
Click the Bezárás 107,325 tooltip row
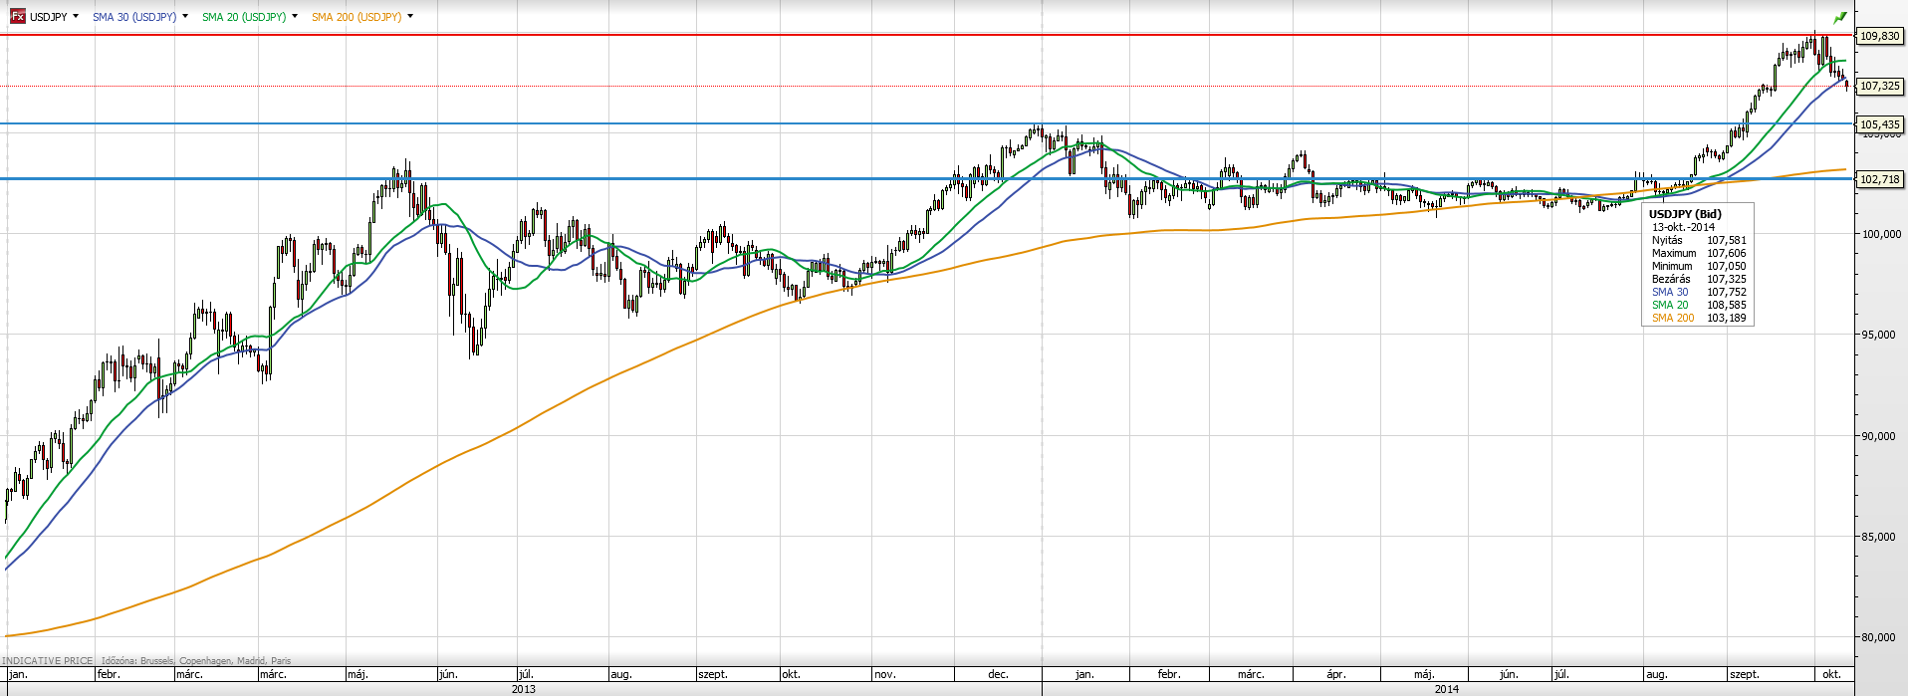[x=1699, y=279]
